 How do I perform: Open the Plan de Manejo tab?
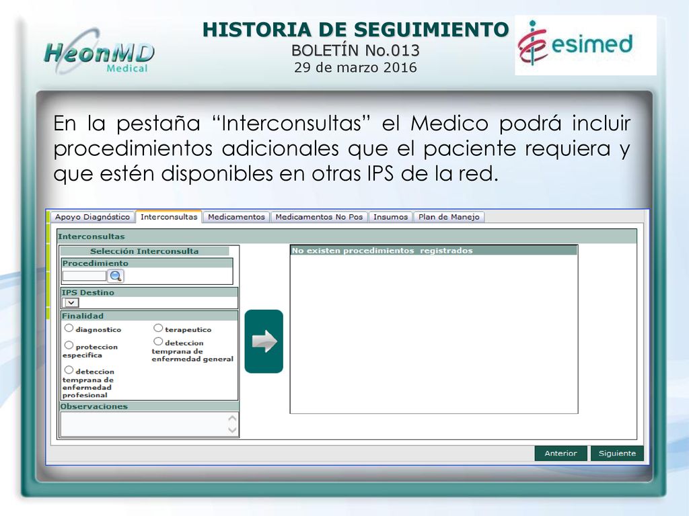point(449,217)
